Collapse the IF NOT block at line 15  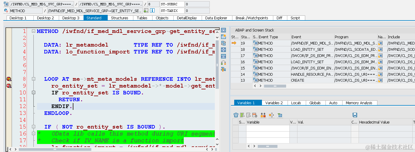point(33,127)
